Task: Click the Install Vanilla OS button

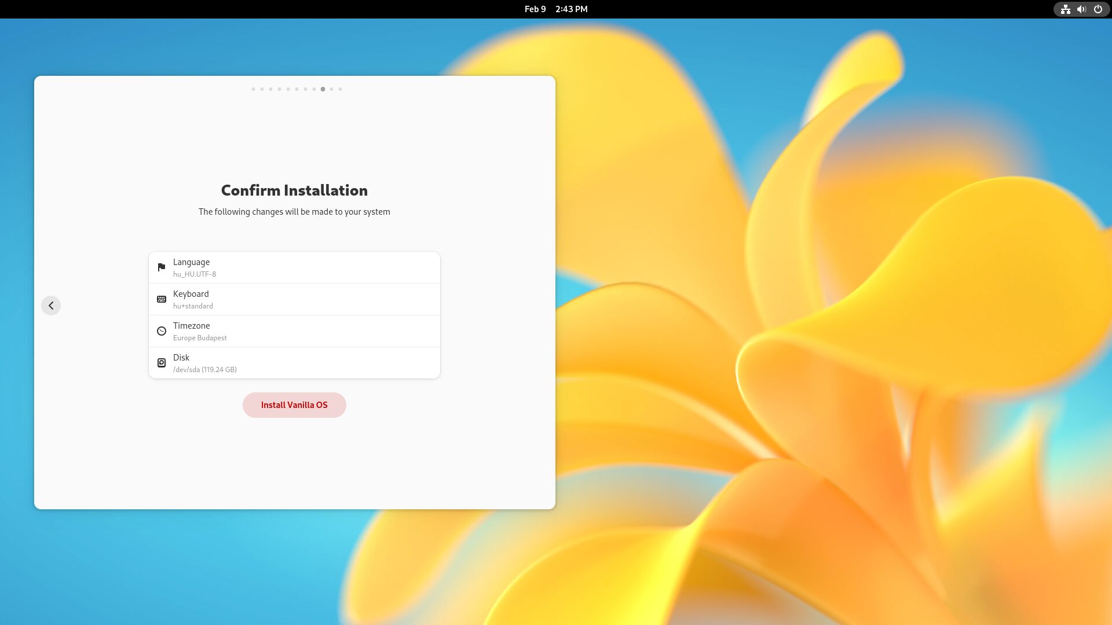Action: coord(294,405)
